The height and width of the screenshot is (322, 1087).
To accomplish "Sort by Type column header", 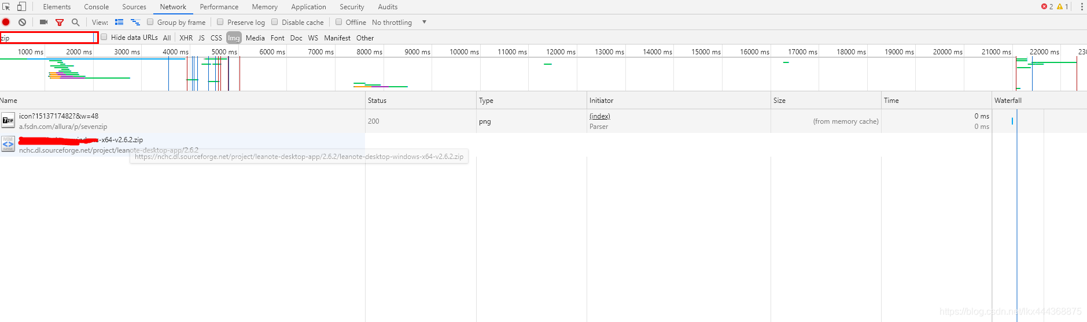I will [x=532, y=100].
